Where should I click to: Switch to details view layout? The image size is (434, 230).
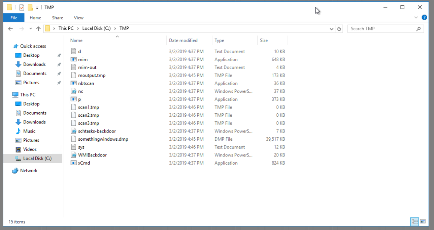click(x=415, y=222)
